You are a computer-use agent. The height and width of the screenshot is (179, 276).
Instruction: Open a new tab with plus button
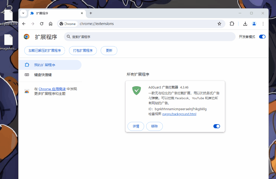point(91,13)
